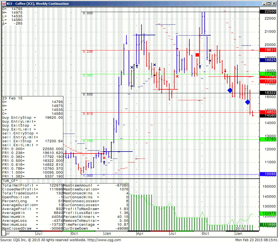Click the red X marker below 0.382 line
This screenshot has height=242, width=278.
pyautogui.click(x=177, y=76)
